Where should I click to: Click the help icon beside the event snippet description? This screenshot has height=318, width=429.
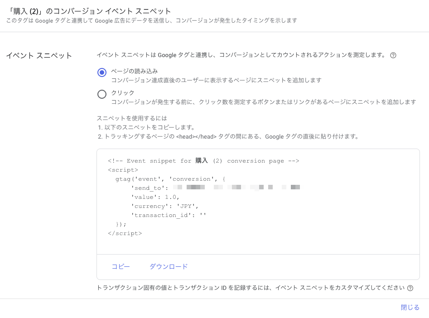(x=393, y=56)
